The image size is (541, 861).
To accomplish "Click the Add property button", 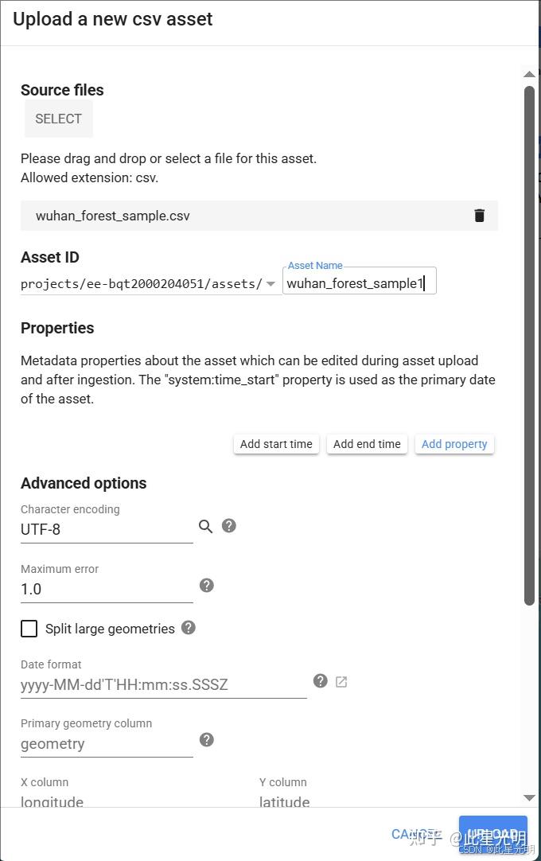I will (x=454, y=444).
